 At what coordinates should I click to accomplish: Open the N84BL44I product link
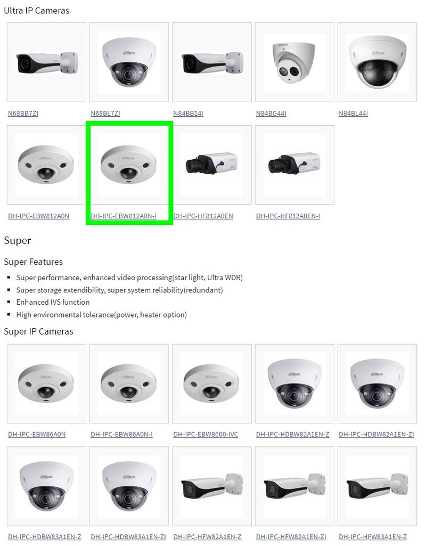pyautogui.click(x=353, y=113)
